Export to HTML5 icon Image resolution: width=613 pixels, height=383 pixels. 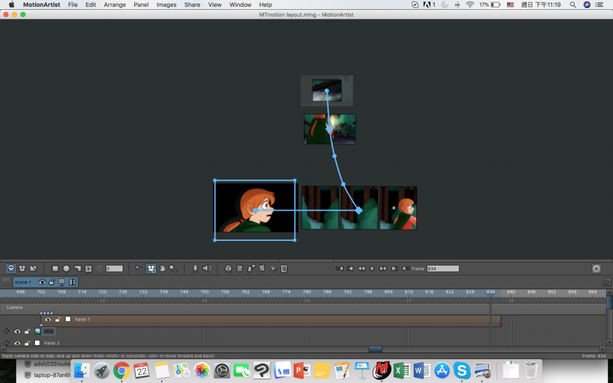284,268
